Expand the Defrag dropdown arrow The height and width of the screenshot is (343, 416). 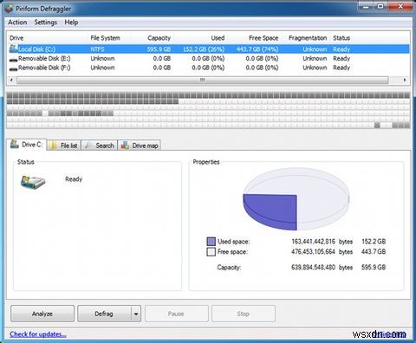coord(136,314)
